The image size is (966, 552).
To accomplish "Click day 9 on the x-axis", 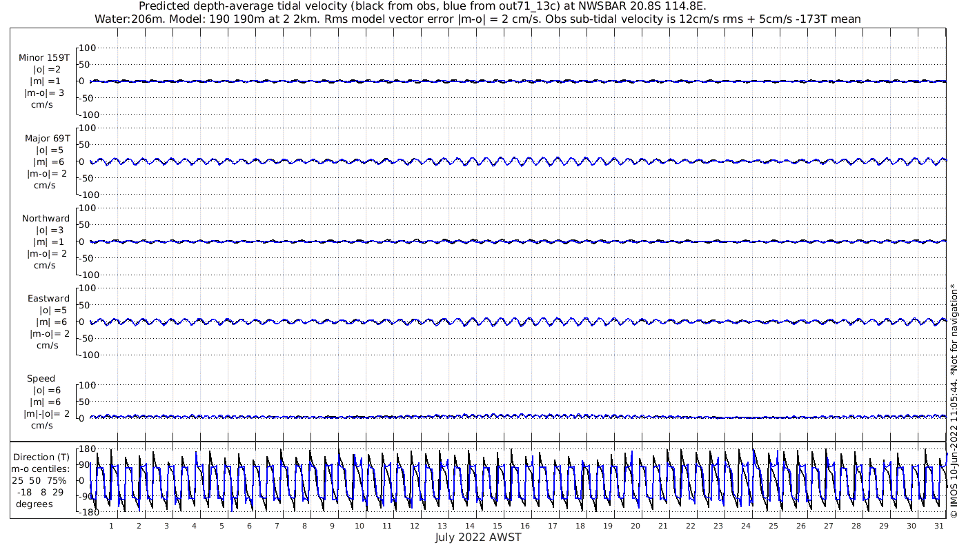I will coord(332,526).
